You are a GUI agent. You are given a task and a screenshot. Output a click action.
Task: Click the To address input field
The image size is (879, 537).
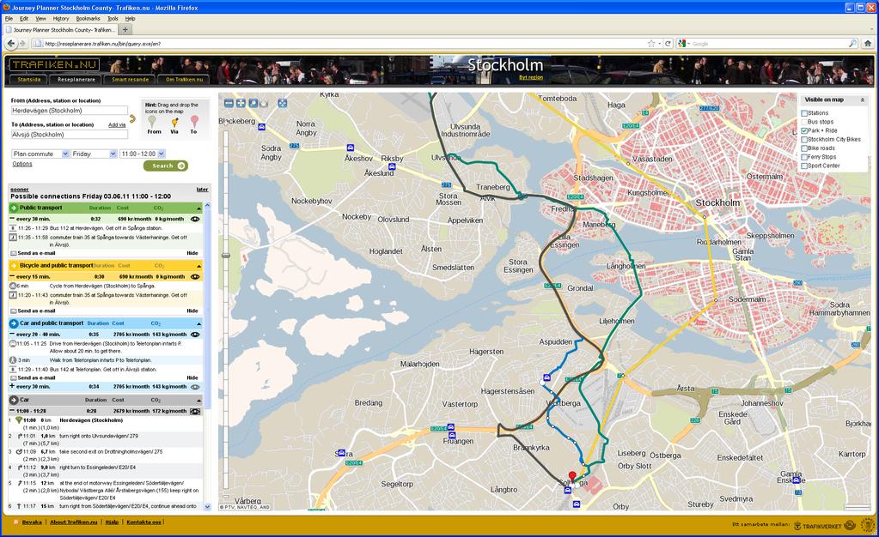[x=70, y=135]
